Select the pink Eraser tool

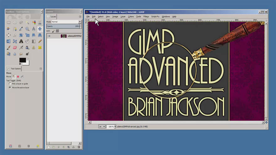[x=15, y=48]
